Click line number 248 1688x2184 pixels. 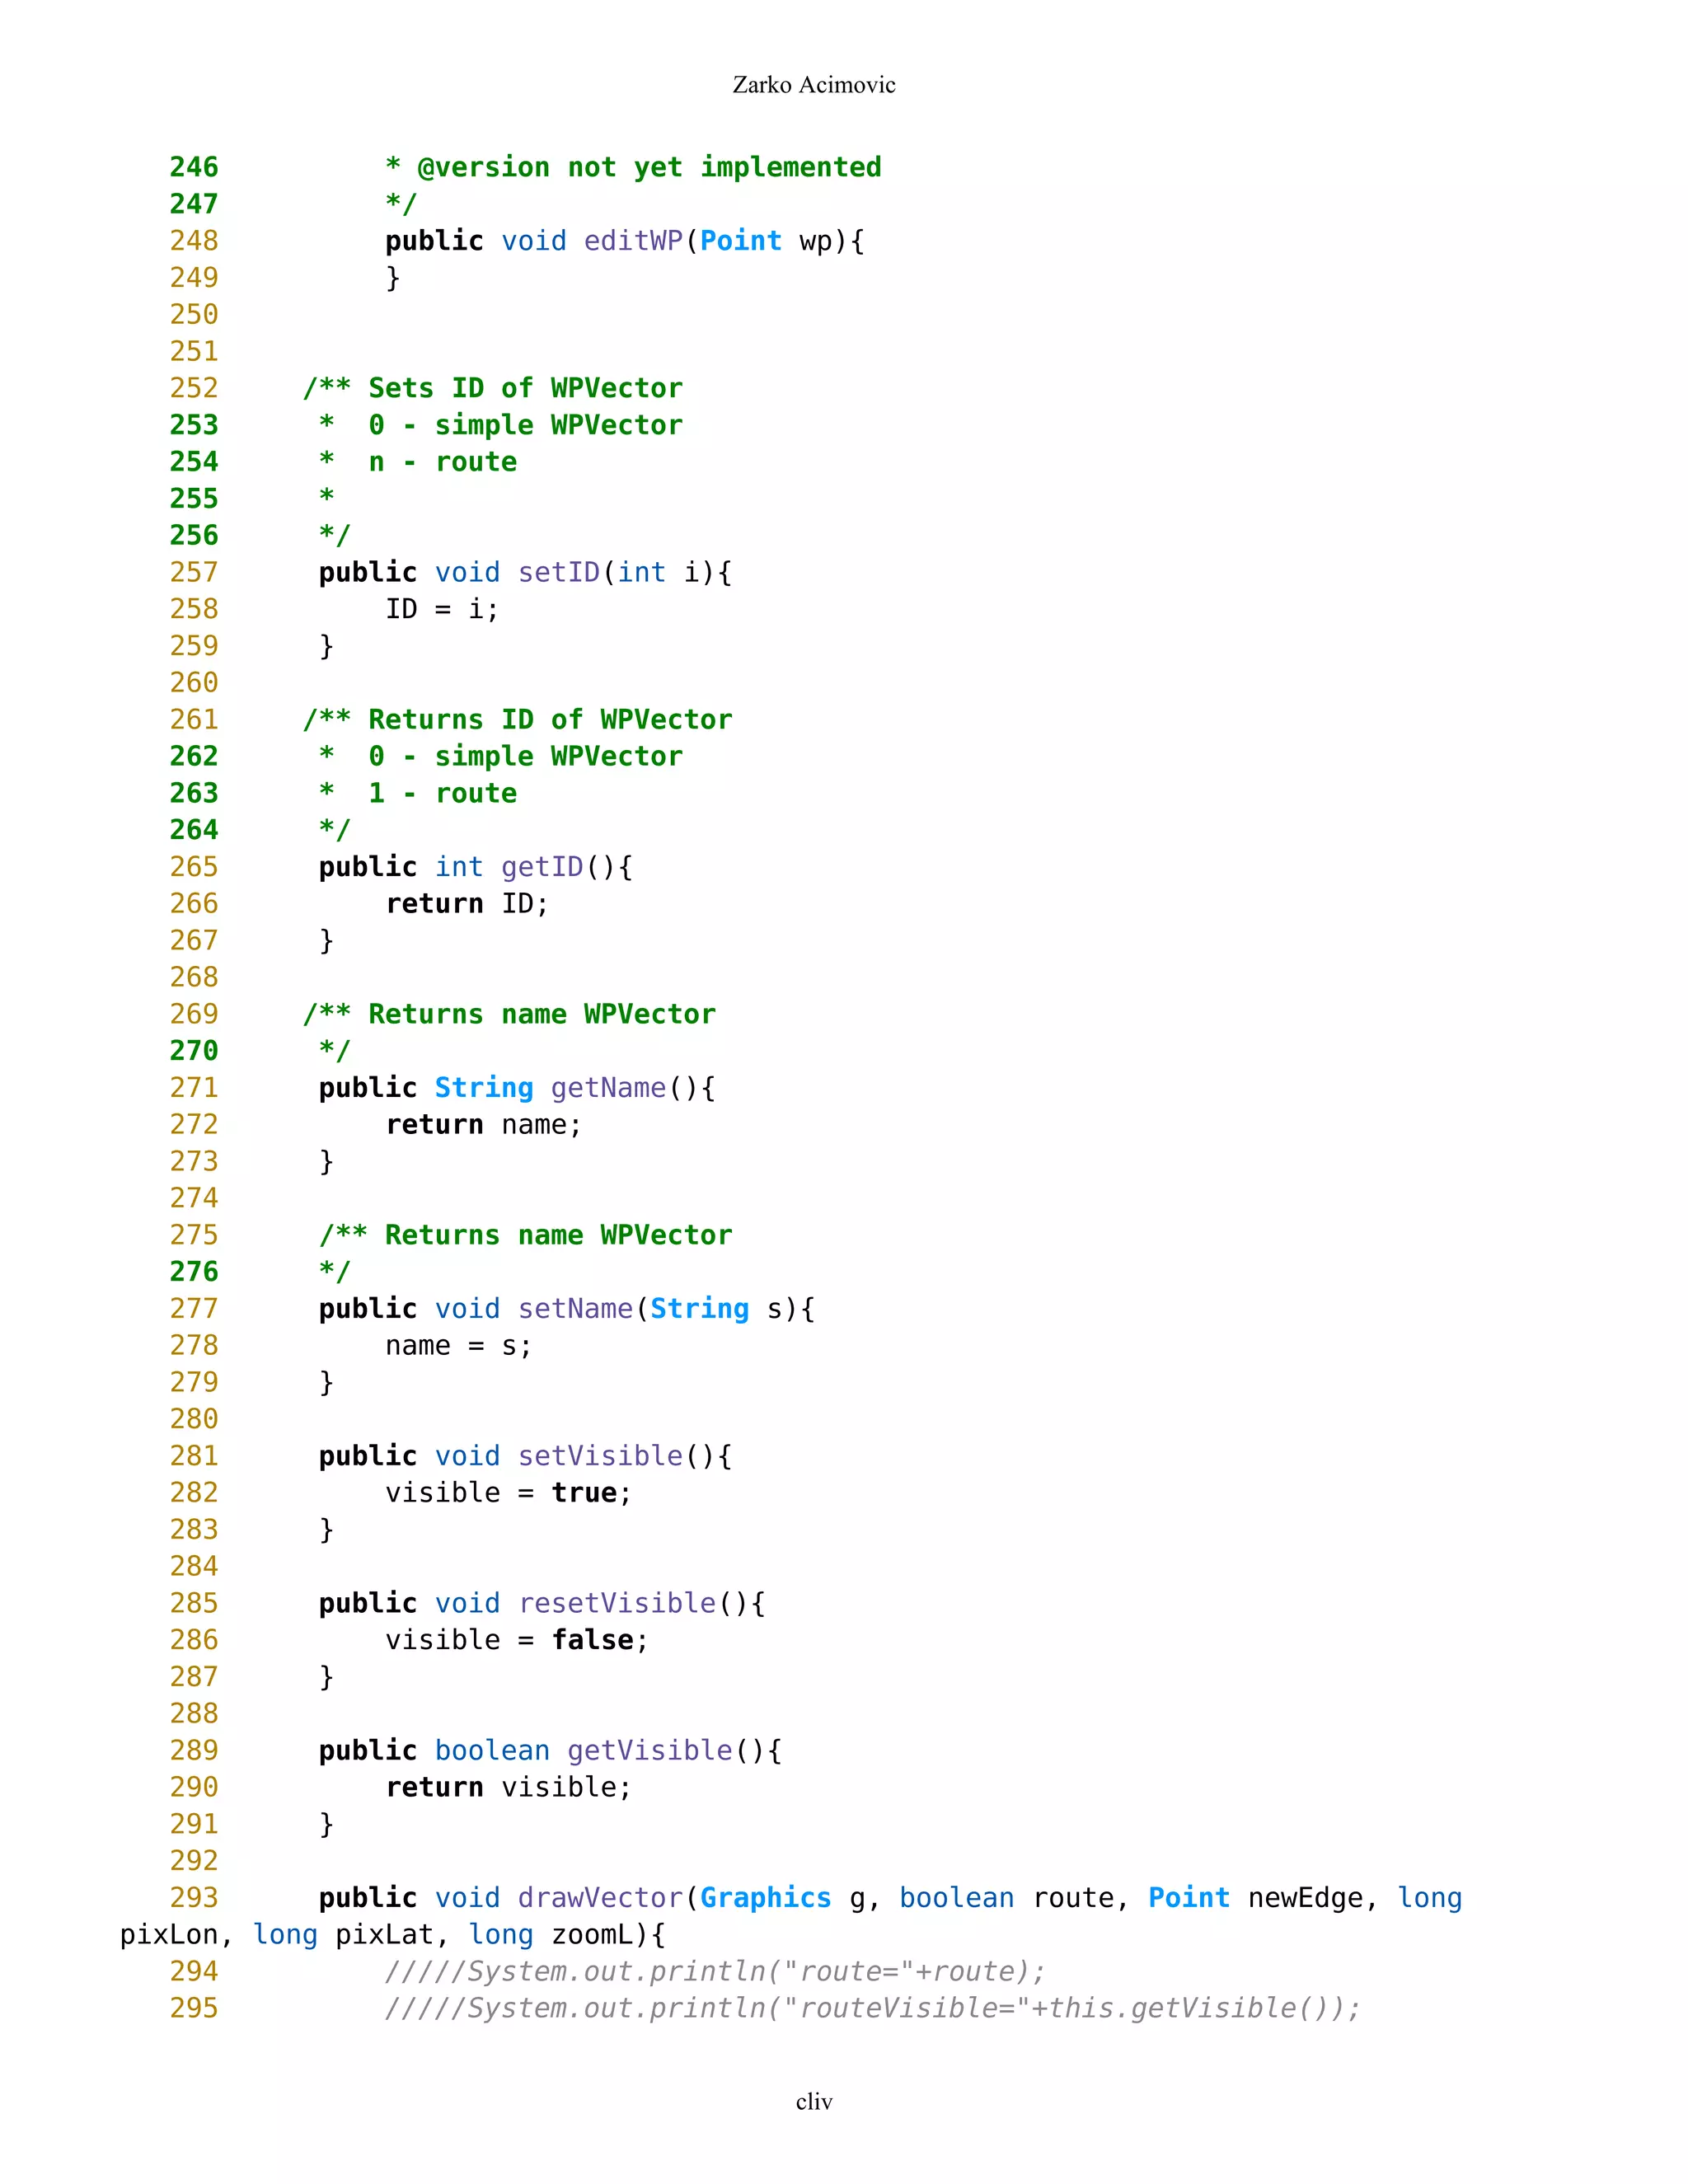tap(194, 240)
